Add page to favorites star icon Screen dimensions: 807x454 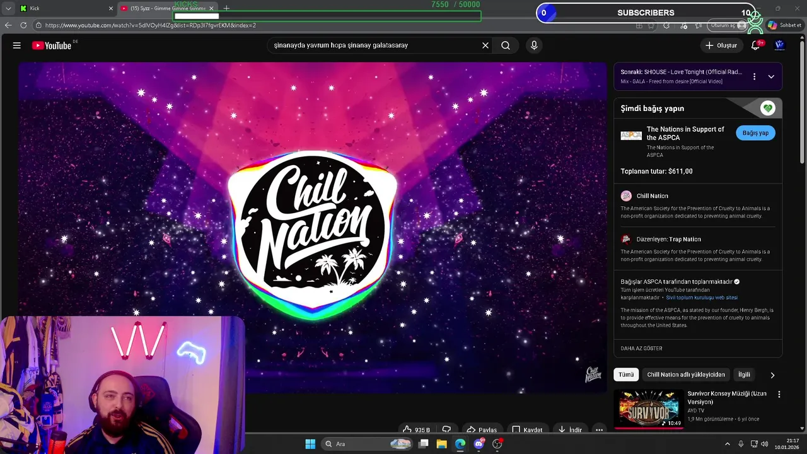pyautogui.click(x=651, y=25)
